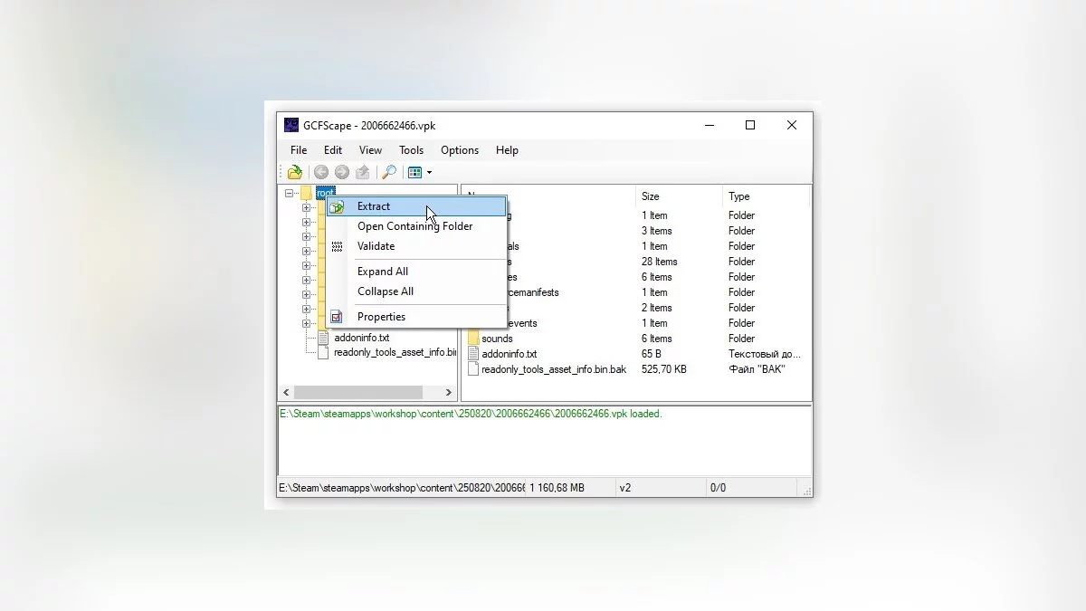Open the Tools menu
Viewport: 1086px width, 611px height.
(x=411, y=150)
